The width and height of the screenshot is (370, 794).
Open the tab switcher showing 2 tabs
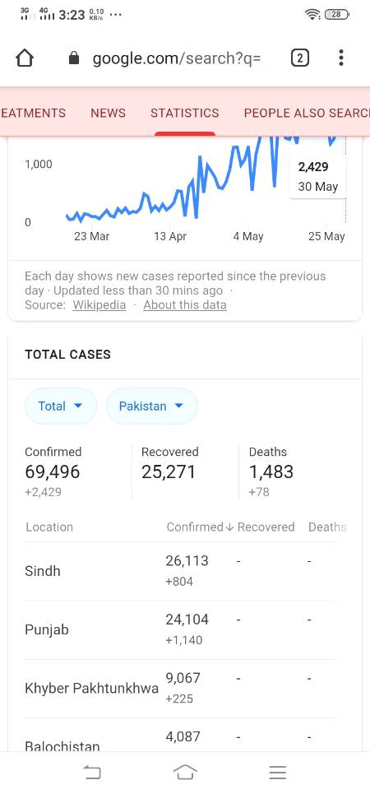point(299,58)
